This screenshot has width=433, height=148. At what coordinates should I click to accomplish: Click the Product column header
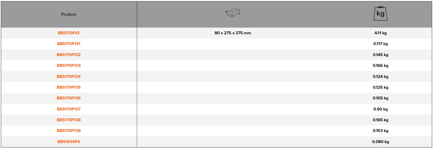click(x=69, y=14)
